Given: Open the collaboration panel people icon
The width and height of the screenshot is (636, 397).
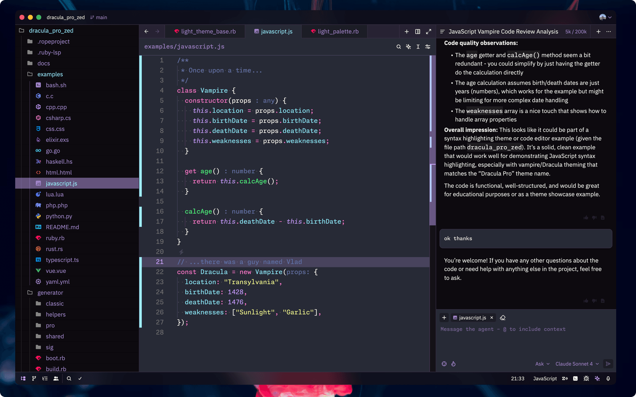Looking at the screenshot, I should [56, 378].
